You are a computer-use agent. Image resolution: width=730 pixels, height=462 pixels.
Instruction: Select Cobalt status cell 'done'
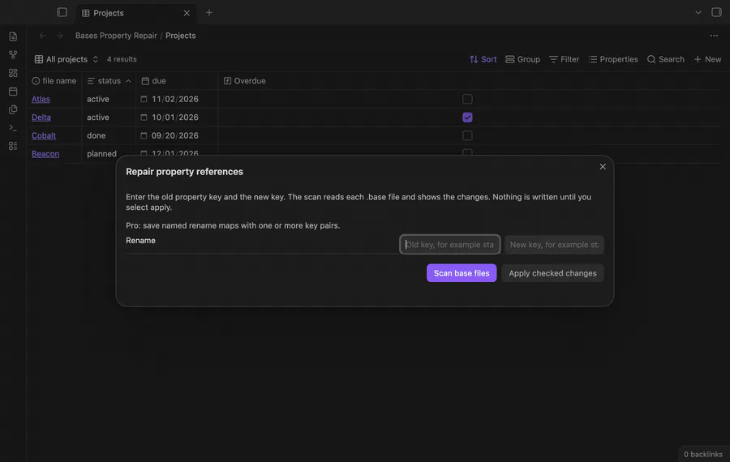[109, 135]
